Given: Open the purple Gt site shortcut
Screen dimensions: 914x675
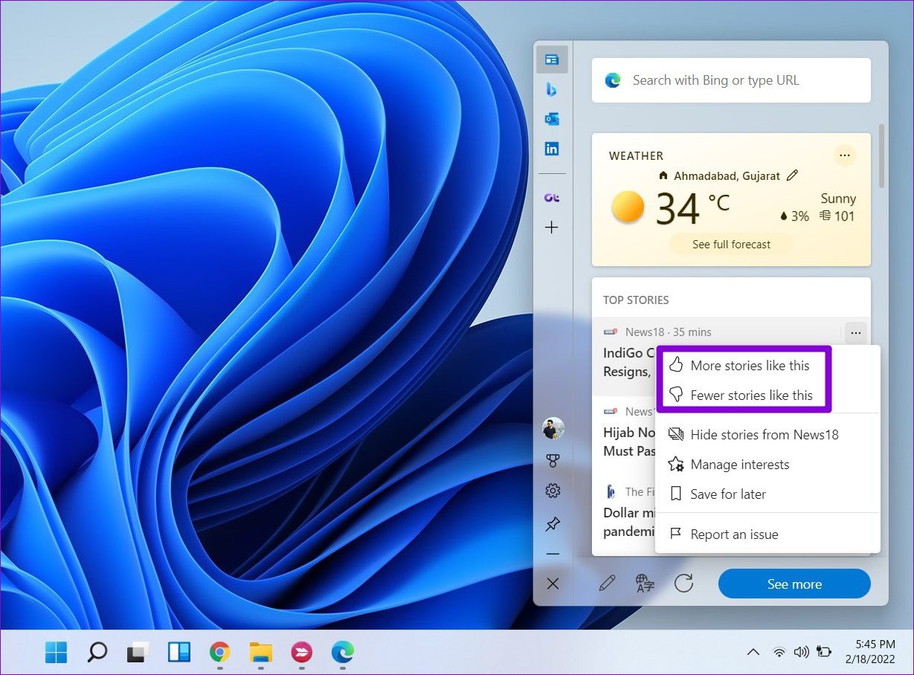Looking at the screenshot, I should 552,197.
